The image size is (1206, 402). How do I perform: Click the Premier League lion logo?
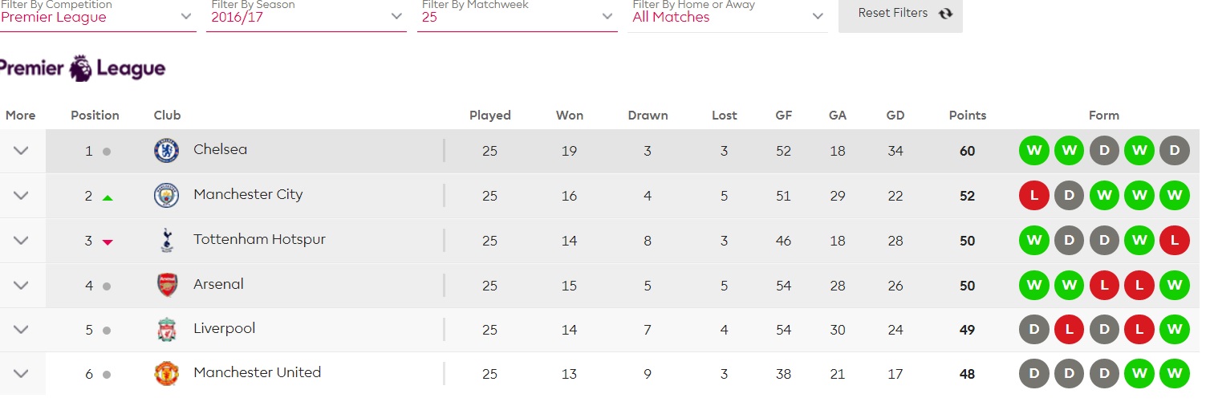click(x=81, y=69)
